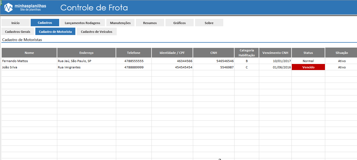Select the Cadastro de Motorista sub-tab
The image size is (357, 160).
pos(55,31)
